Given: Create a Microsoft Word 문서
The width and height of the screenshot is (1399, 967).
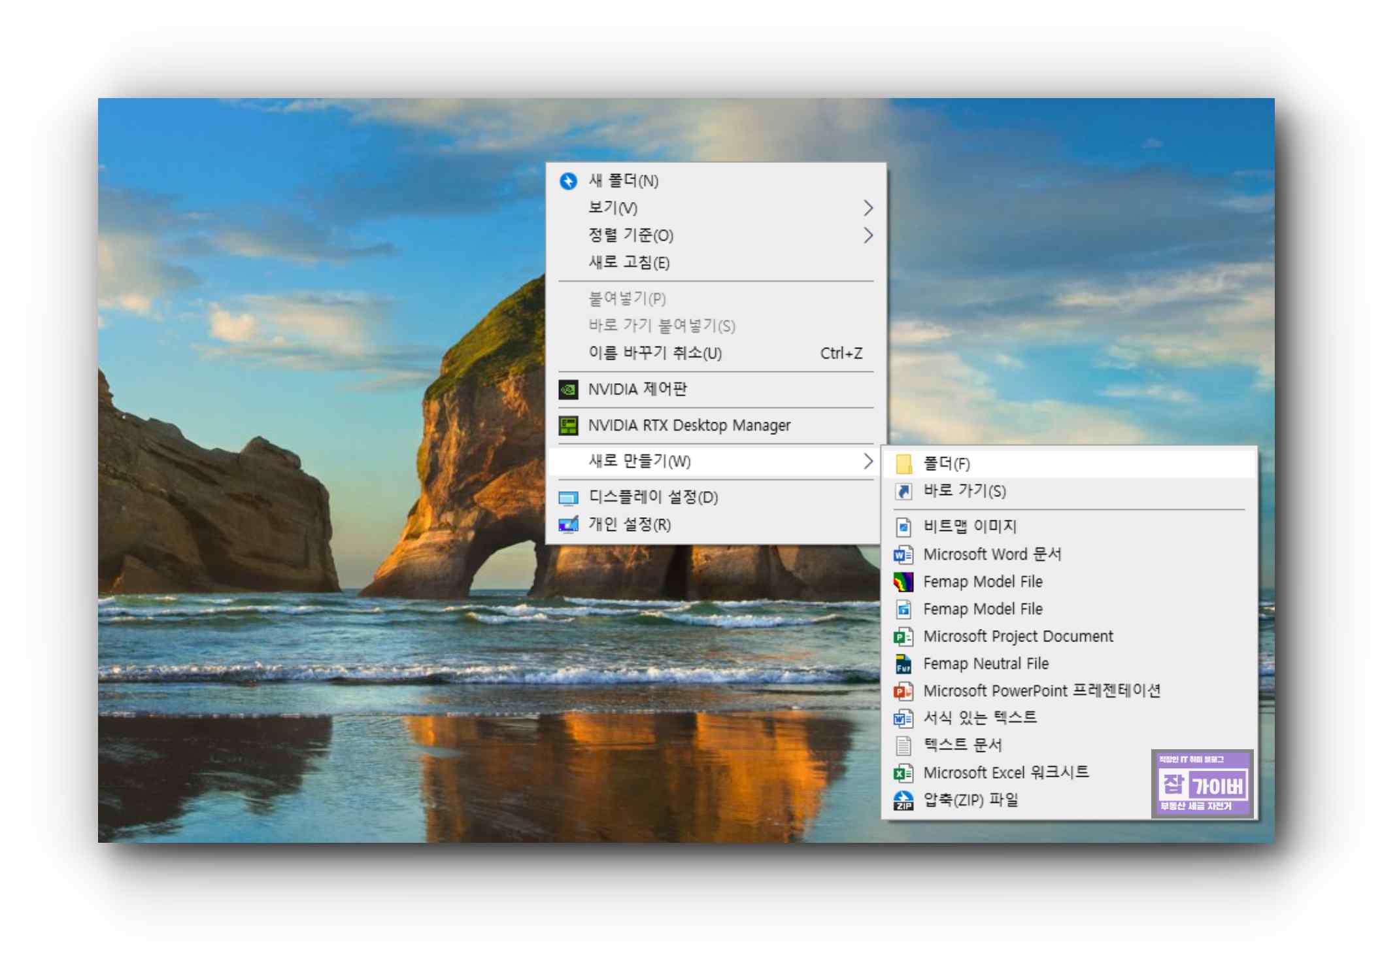Looking at the screenshot, I should pyautogui.click(x=992, y=554).
